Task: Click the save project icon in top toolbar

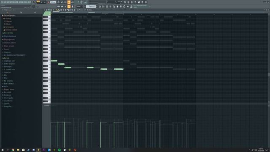Action: pos(139,2)
